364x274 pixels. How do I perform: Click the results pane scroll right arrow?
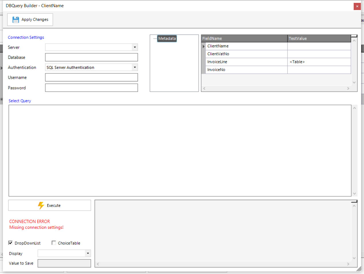(x=348, y=264)
